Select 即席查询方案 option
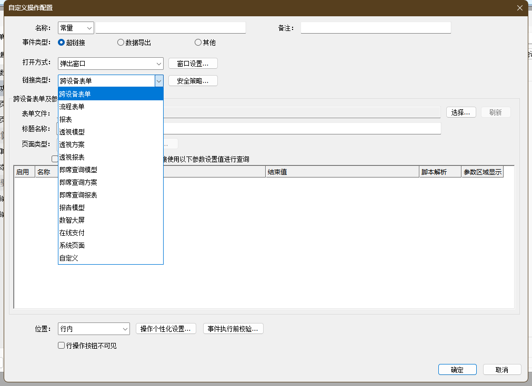Viewport: 532px width, 386px height. point(78,182)
